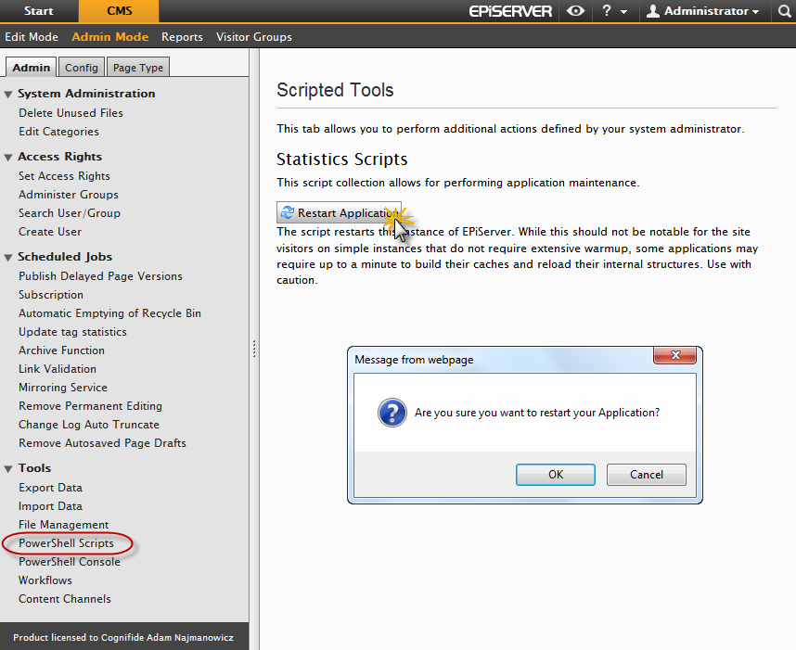This screenshot has height=650, width=796.
Task: Switch to the Config tab
Action: (x=82, y=68)
